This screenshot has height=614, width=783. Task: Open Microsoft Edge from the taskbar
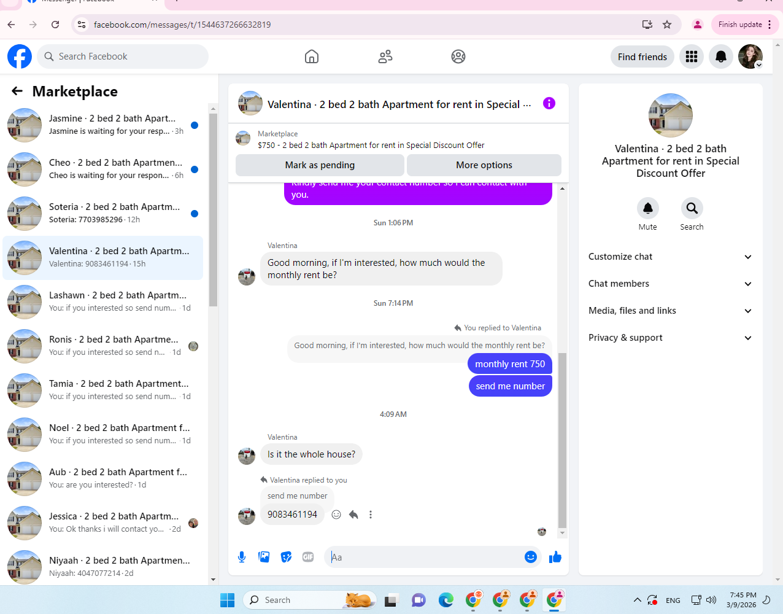pyautogui.click(x=445, y=600)
